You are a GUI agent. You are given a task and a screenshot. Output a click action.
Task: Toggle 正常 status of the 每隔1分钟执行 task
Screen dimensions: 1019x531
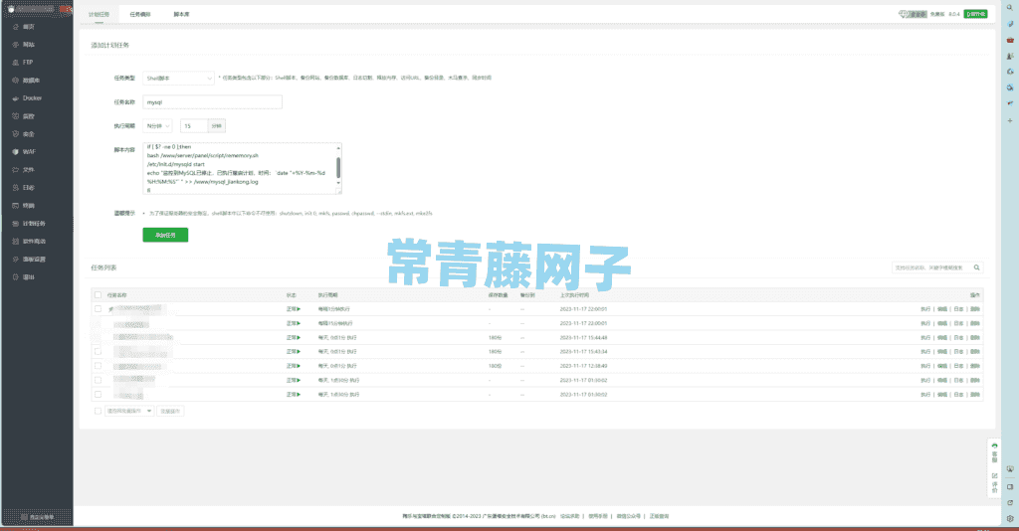coord(294,309)
